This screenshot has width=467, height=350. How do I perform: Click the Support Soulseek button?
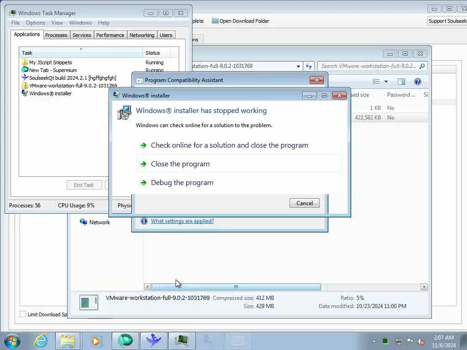pyautogui.click(x=447, y=21)
